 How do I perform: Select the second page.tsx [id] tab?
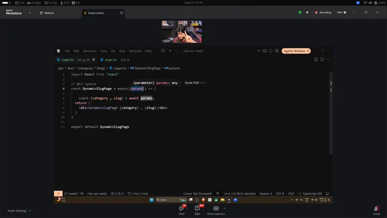(115, 60)
